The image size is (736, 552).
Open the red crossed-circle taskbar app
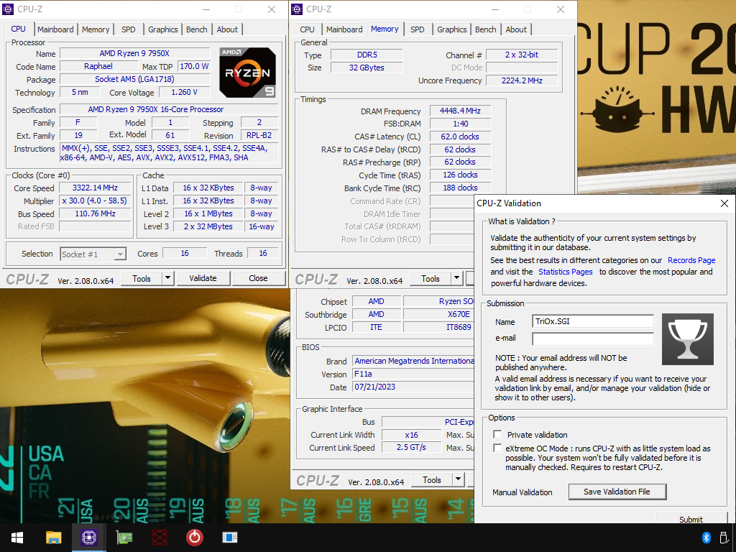(159, 538)
